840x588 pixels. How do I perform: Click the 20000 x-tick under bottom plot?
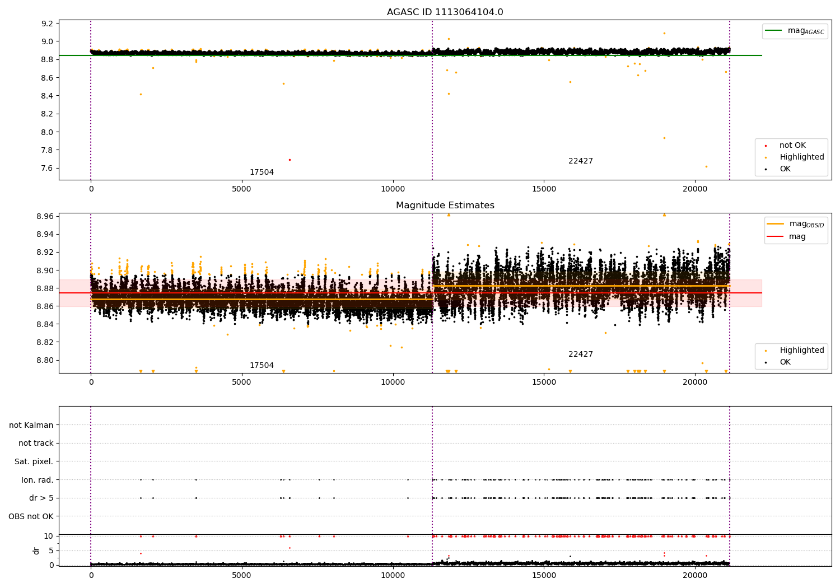click(695, 576)
